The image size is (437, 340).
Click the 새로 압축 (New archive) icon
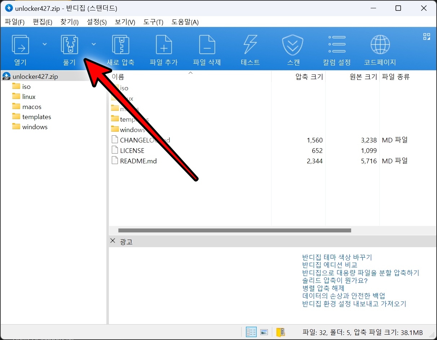click(120, 45)
